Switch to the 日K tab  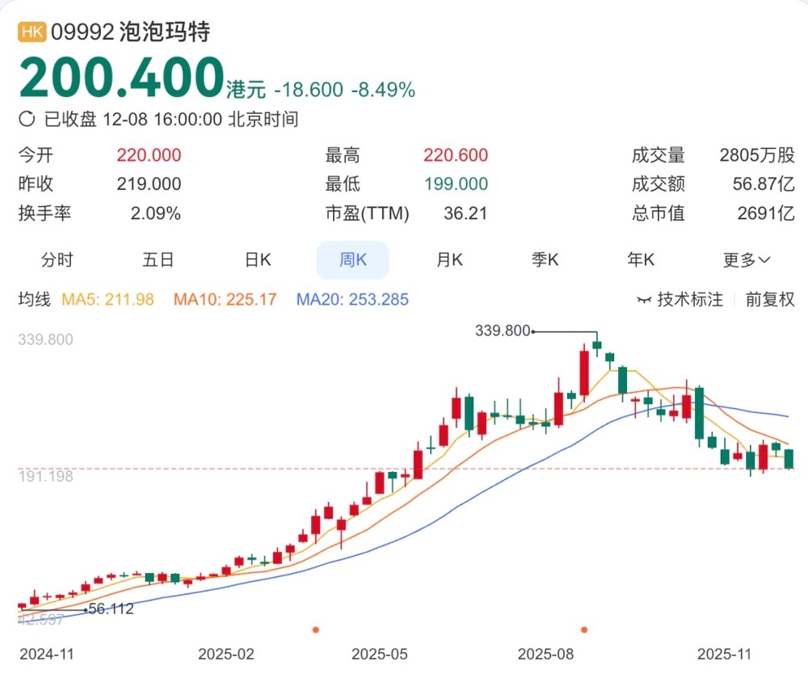(x=256, y=260)
